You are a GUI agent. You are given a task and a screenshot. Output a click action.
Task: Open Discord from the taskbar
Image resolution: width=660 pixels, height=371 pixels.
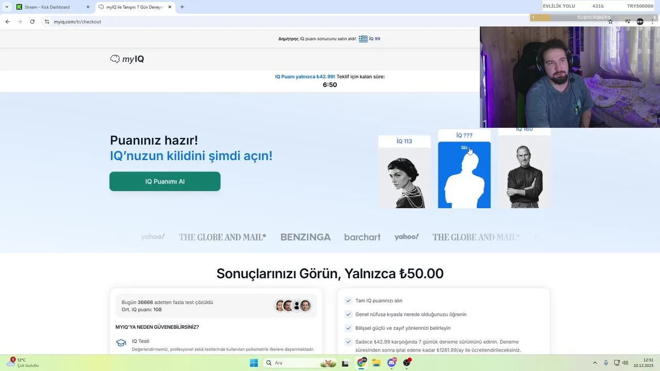pos(392,363)
